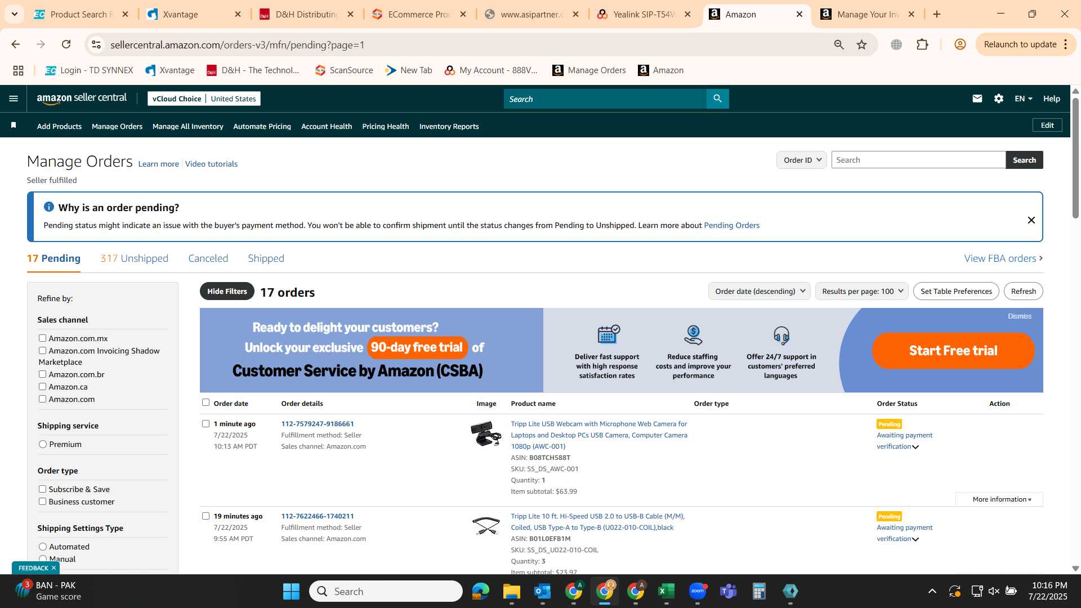Open the EN language dropdown
The image size is (1081, 608).
click(1023, 99)
